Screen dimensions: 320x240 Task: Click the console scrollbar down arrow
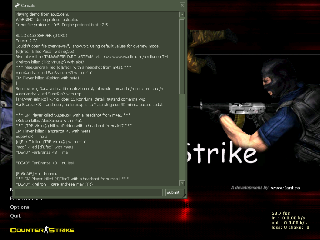click(x=182, y=183)
